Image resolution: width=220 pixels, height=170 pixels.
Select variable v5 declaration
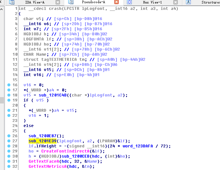pyautogui.click(x=34, y=19)
